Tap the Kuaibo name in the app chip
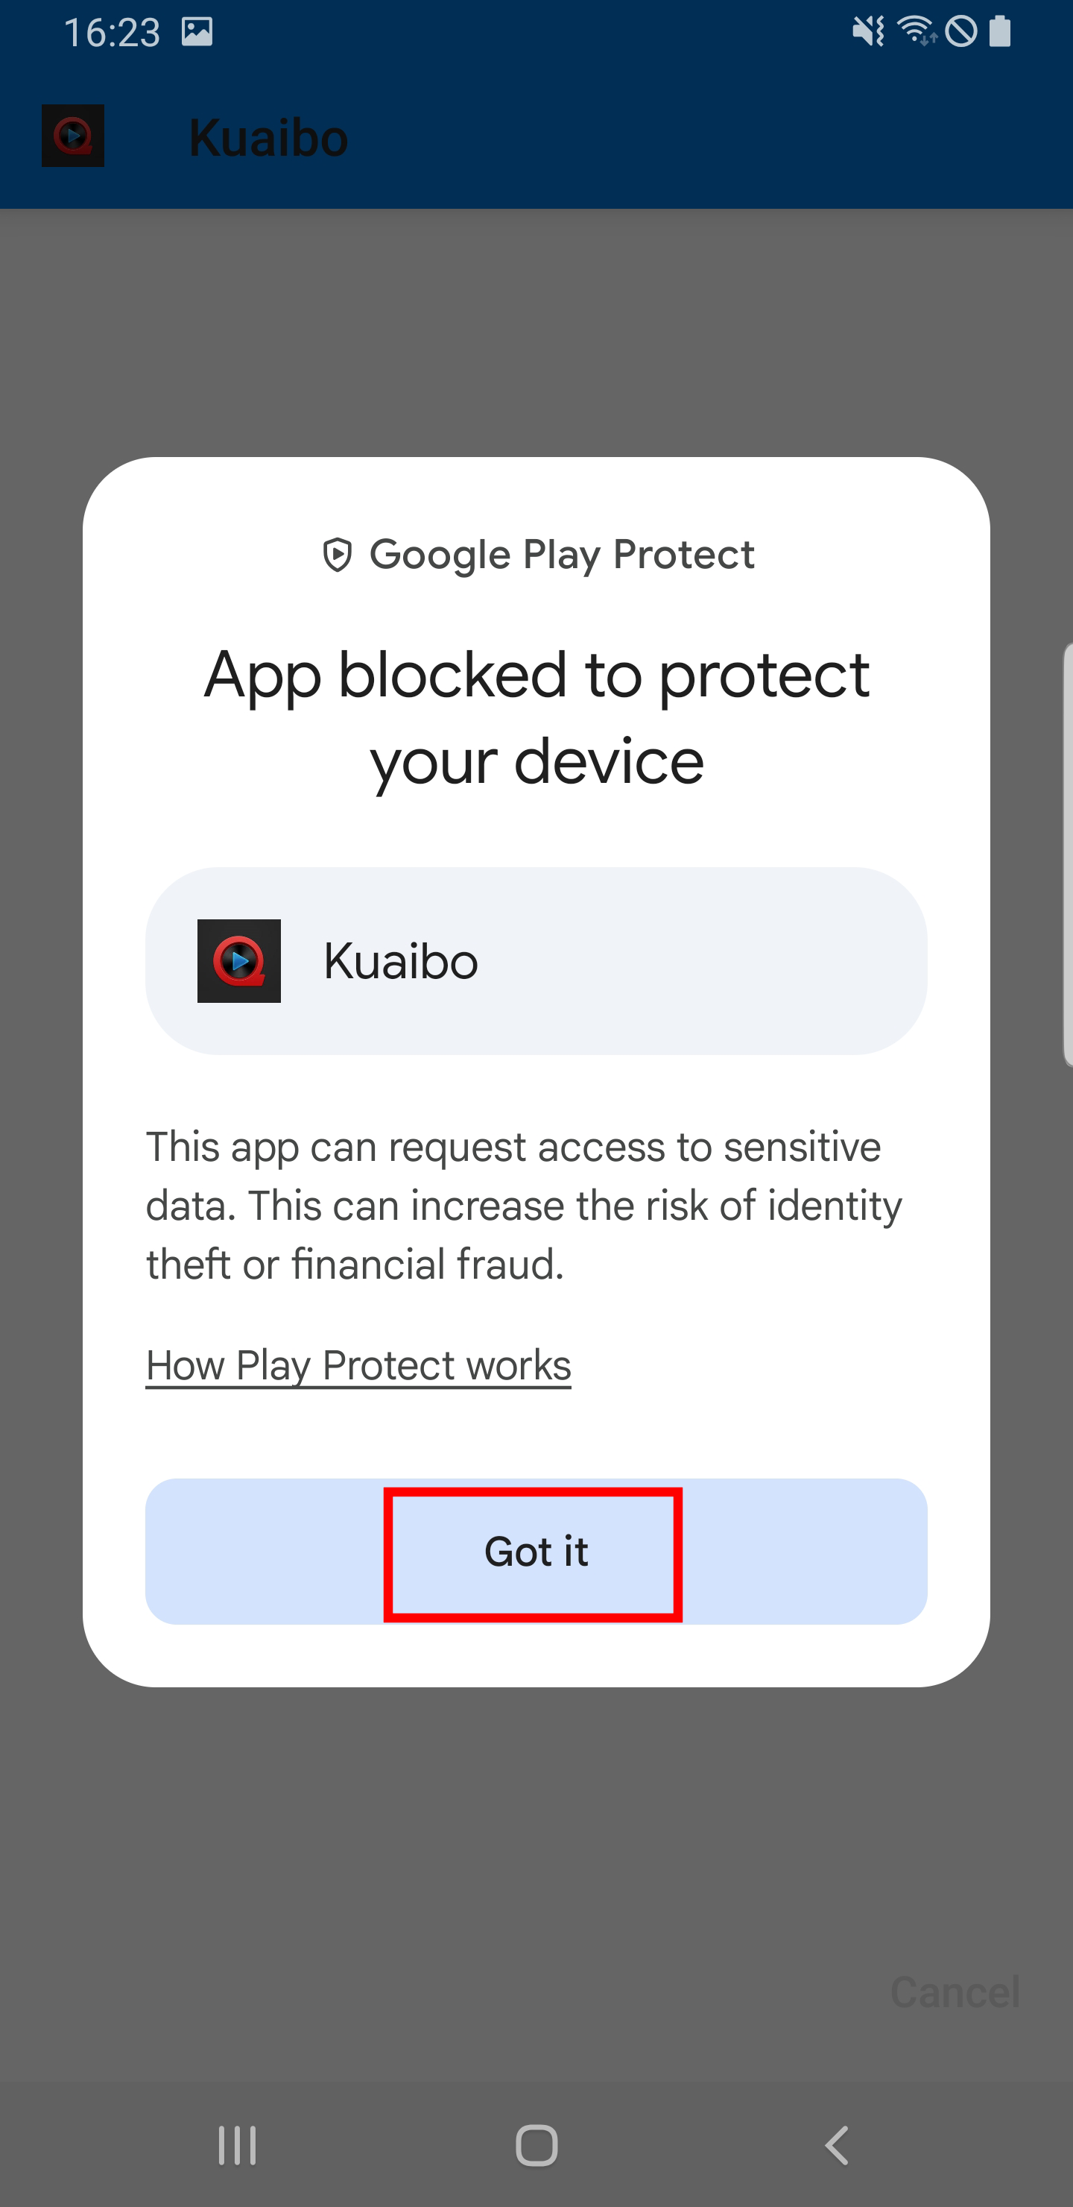 pyautogui.click(x=400, y=960)
